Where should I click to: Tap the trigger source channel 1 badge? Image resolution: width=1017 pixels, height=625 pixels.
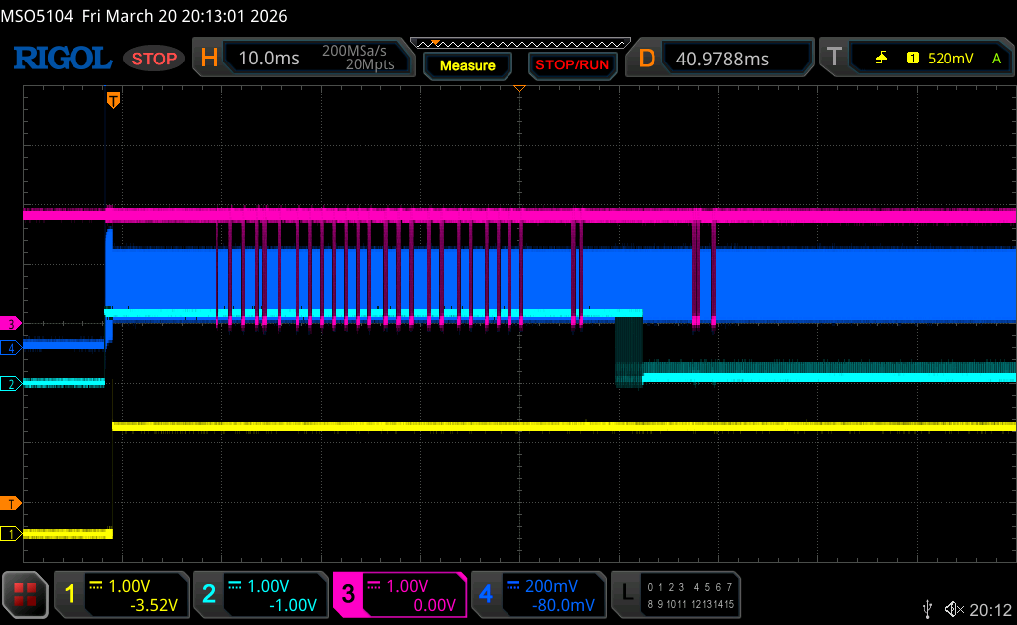[x=912, y=59]
